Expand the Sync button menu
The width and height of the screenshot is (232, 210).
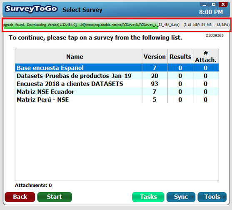(181, 197)
